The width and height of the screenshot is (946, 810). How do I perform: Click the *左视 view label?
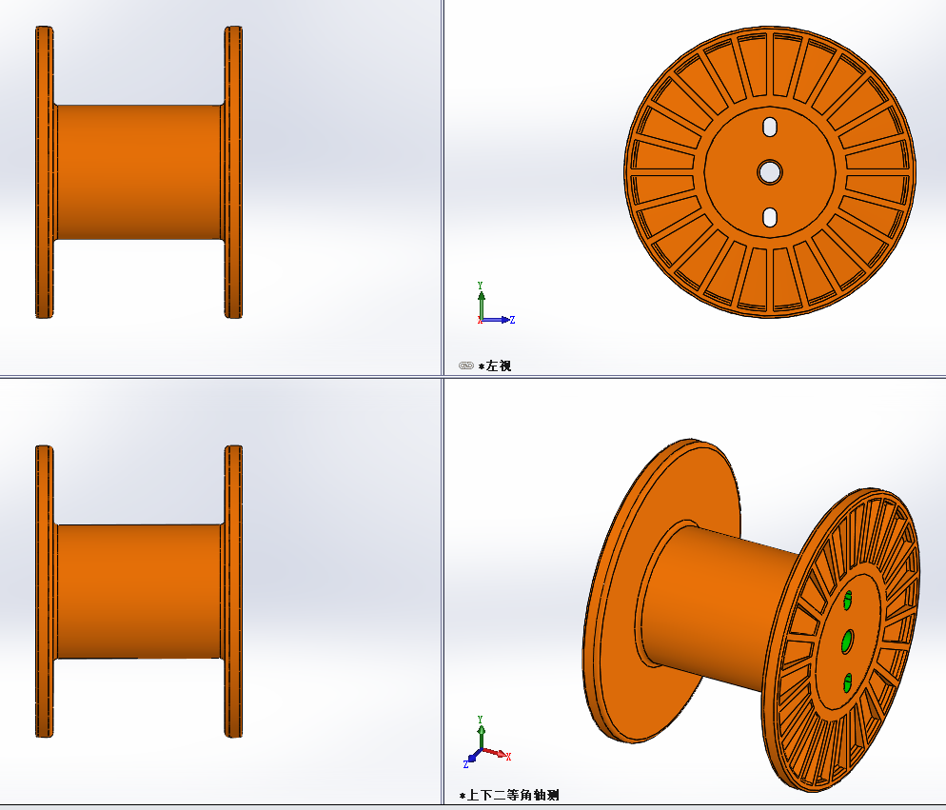[x=495, y=365]
